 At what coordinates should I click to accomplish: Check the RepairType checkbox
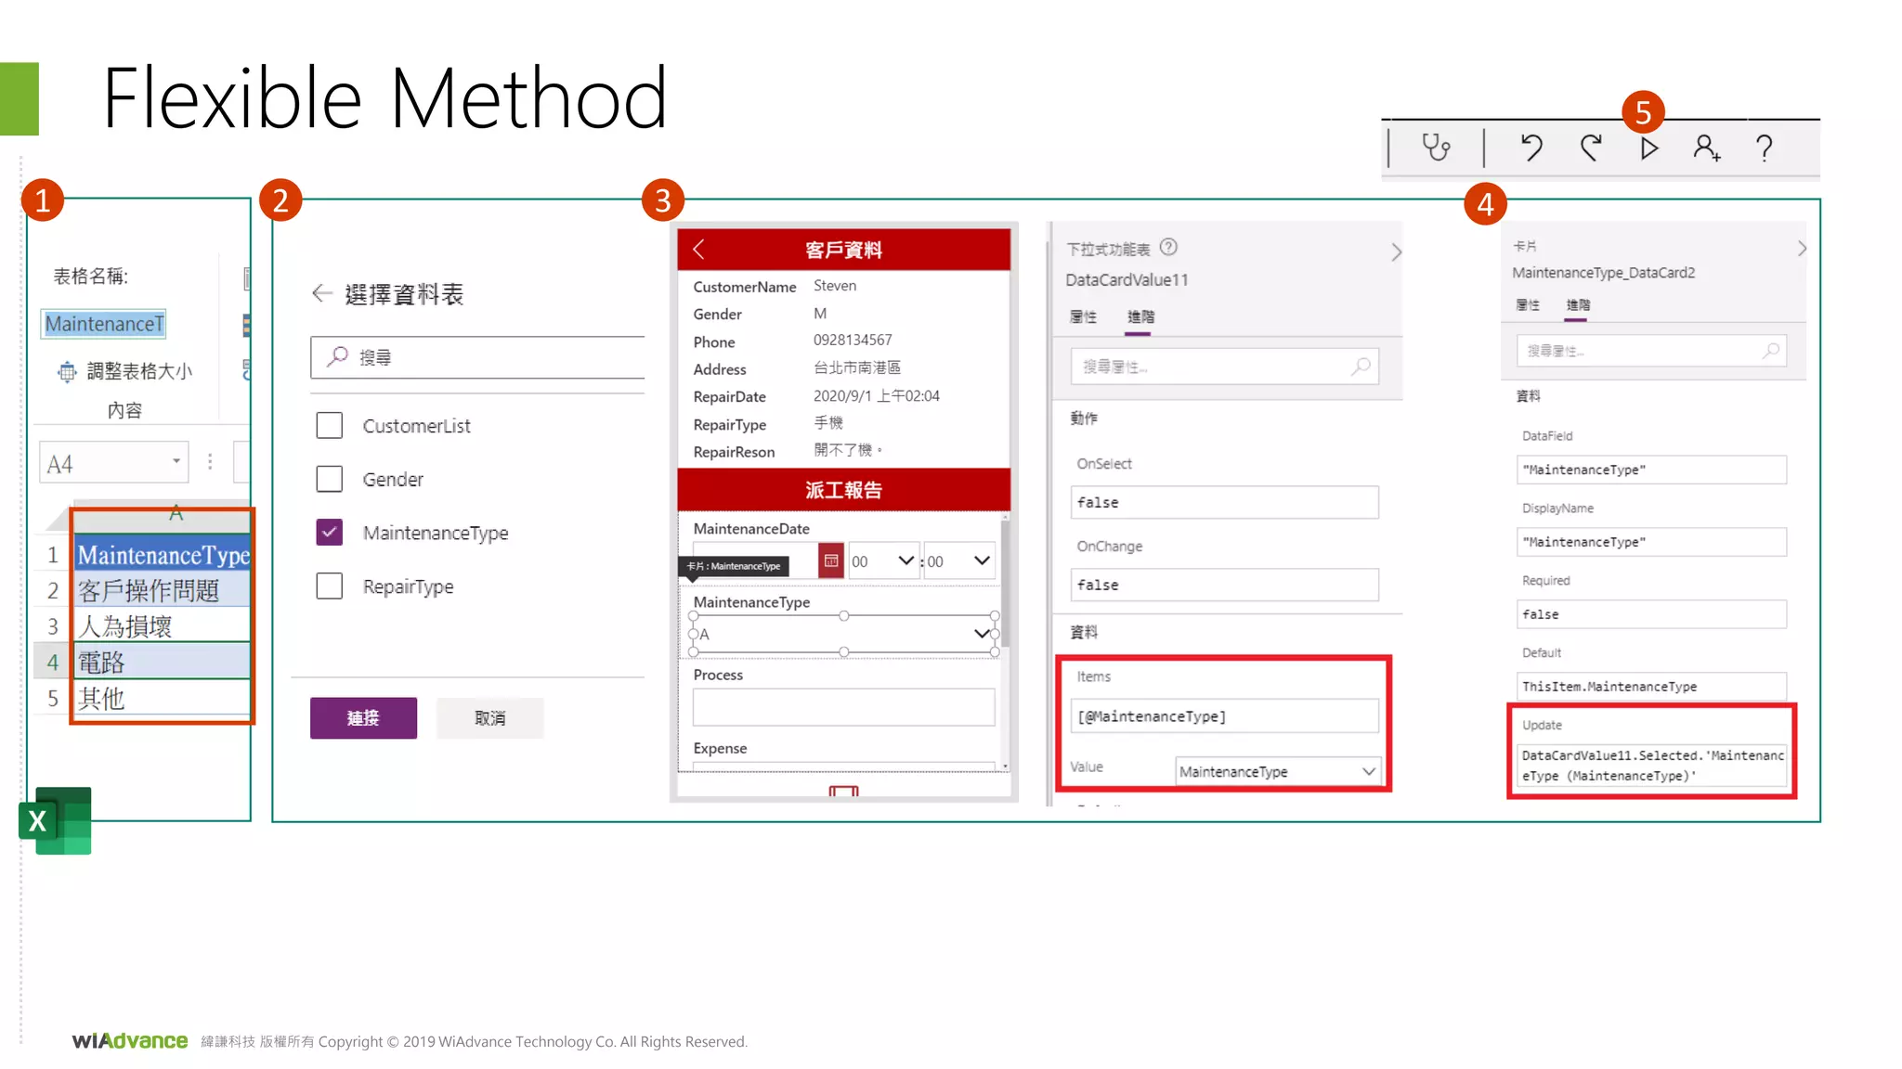[x=330, y=586]
